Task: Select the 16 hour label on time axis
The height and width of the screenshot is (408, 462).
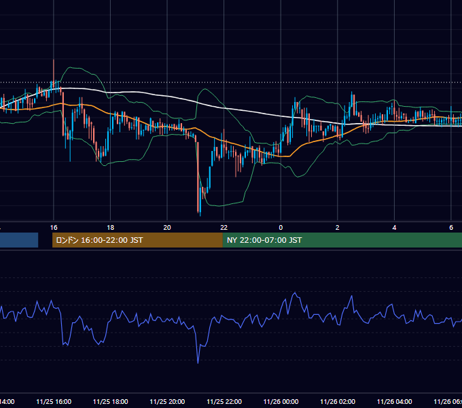Action: pyautogui.click(x=54, y=228)
